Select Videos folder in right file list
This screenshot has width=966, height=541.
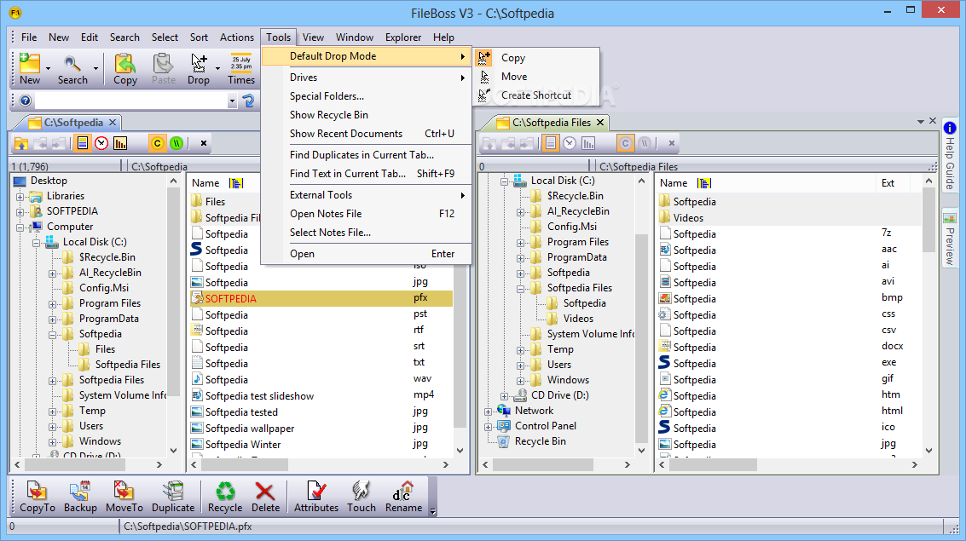point(687,218)
